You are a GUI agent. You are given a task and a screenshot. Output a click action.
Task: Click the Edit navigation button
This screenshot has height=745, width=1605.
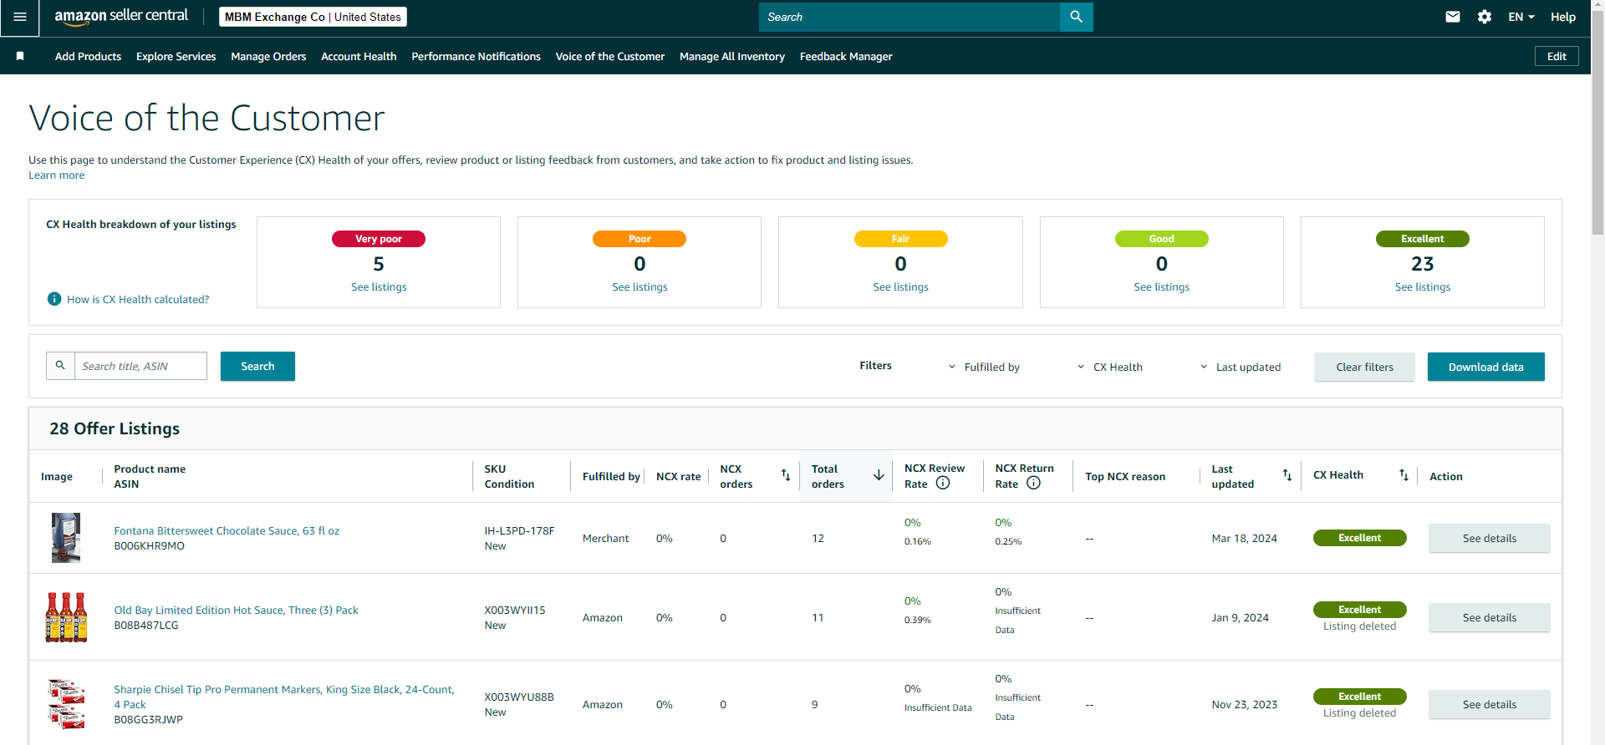click(x=1557, y=56)
